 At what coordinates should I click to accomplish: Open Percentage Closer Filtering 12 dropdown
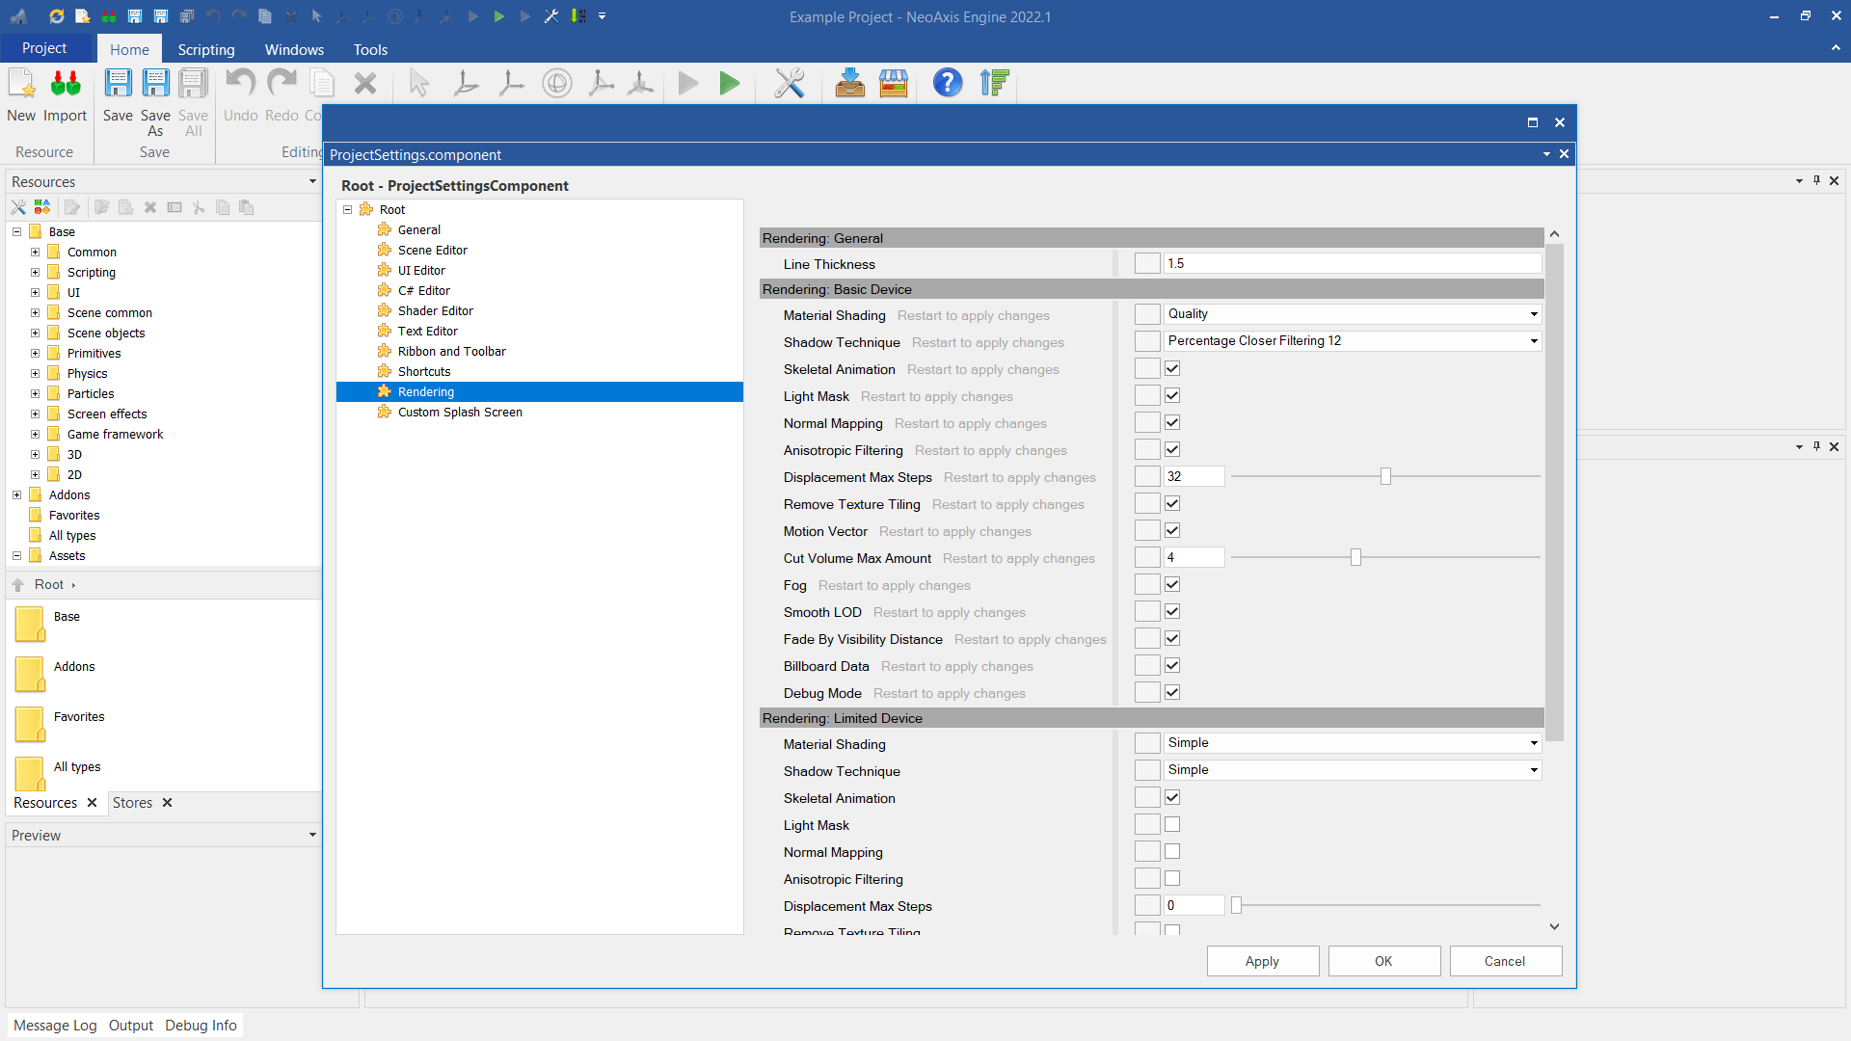(x=1533, y=341)
